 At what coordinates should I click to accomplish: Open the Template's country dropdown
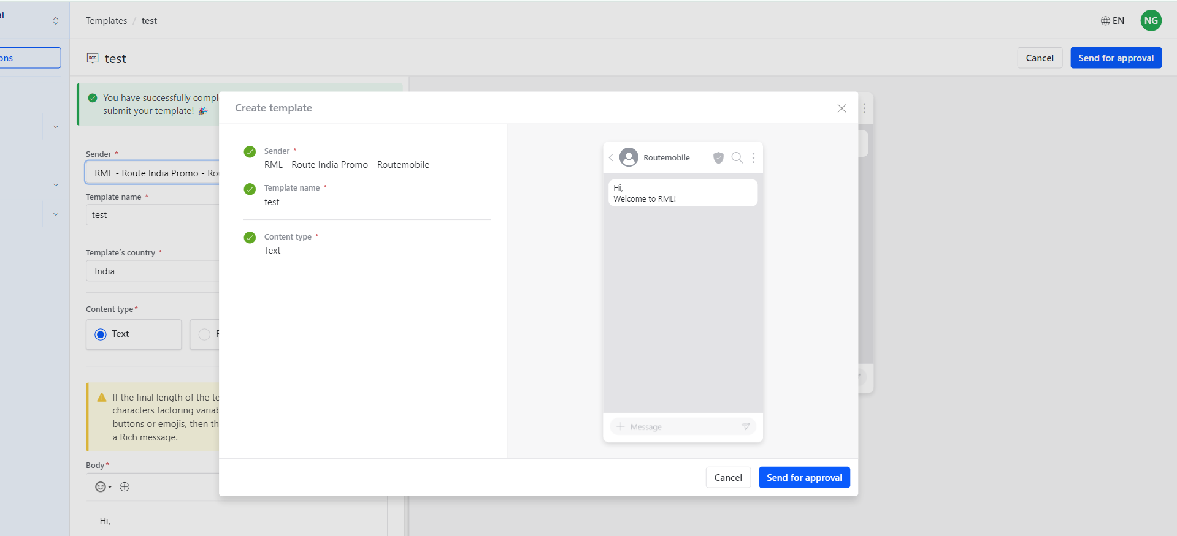click(x=152, y=271)
